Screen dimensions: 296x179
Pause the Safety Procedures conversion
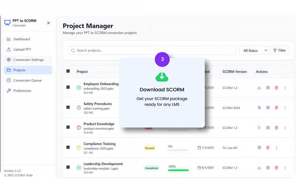click(259, 107)
